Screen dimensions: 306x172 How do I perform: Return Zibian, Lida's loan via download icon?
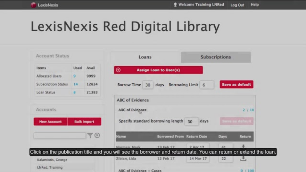pyautogui.click(x=243, y=159)
